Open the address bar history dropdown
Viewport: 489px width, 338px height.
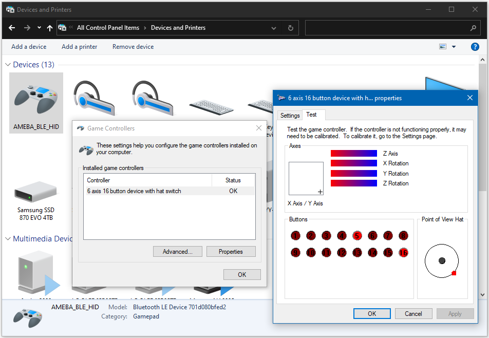click(x=274, y=28)
